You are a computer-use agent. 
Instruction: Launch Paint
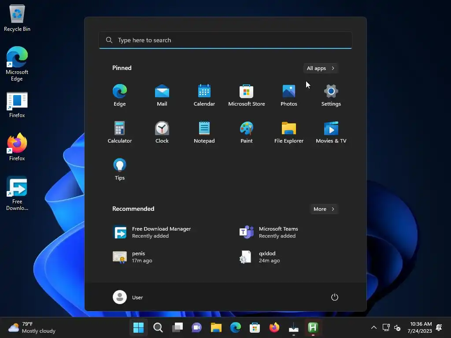247,132
